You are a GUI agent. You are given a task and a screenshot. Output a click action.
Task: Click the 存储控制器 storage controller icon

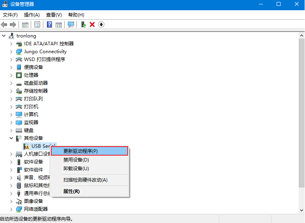coord(19,91)
